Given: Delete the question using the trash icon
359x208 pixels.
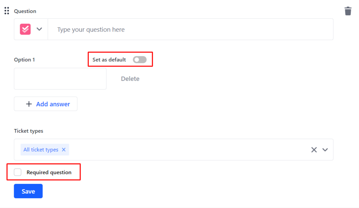Looking at the screenshot, I should [348, 11].
